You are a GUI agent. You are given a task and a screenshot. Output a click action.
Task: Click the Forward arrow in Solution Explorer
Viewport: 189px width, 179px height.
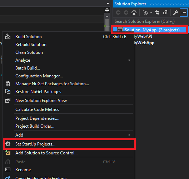click(x=126, y=12)
